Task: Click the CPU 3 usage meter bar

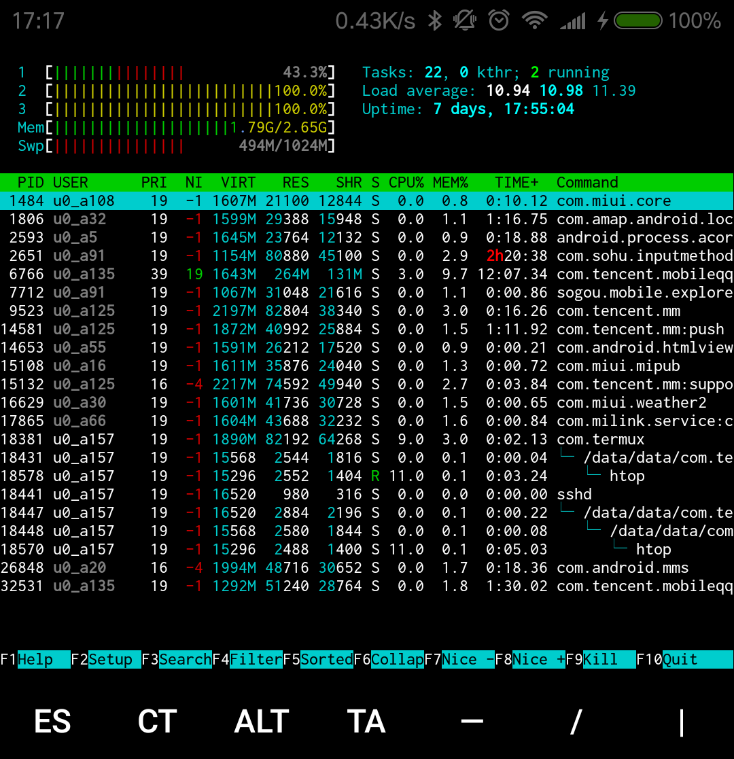Action: click(176, 109)
